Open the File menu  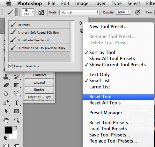[x=52, y=4]
